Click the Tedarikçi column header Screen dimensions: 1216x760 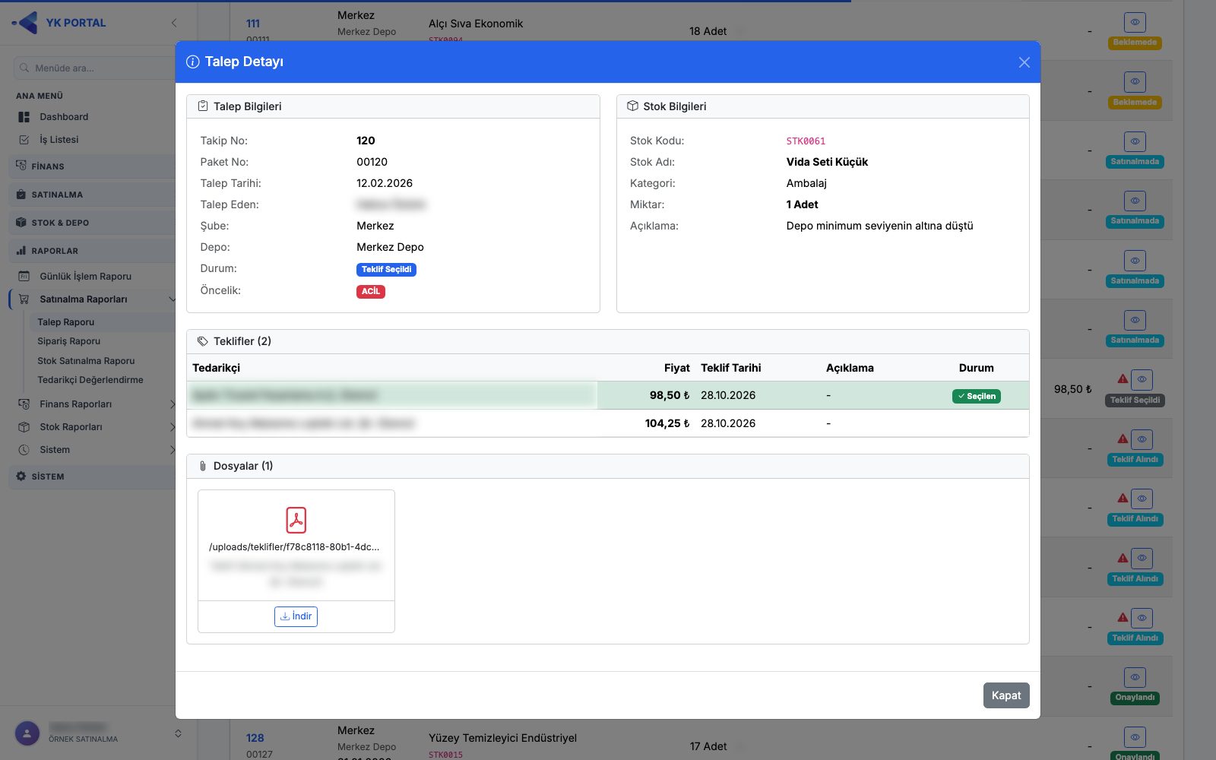pyautogui.click(x=217, y=368)
